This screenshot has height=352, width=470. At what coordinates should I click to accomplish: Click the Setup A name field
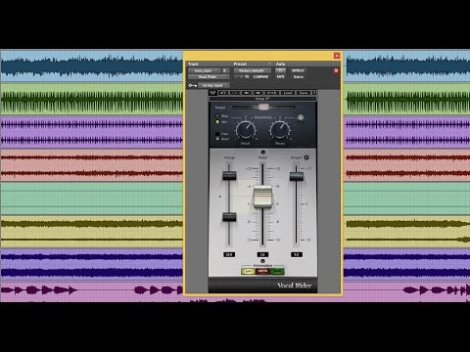(262, 99)
